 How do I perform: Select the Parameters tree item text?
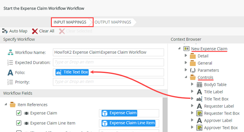208,70
